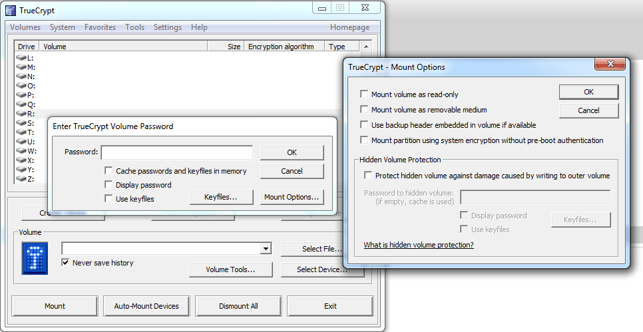The width and height of the screenshot is (643, 332).
Task: Select drive X: in the drive list
Action: pos(25,160)
